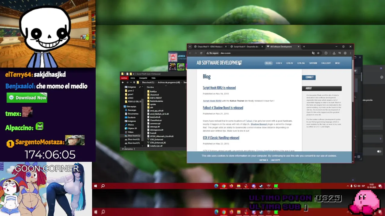
Task: Click the AB SOFTWARE DEVELOPMENT site title
Action: pyautogui.click(x=219, y=63)
